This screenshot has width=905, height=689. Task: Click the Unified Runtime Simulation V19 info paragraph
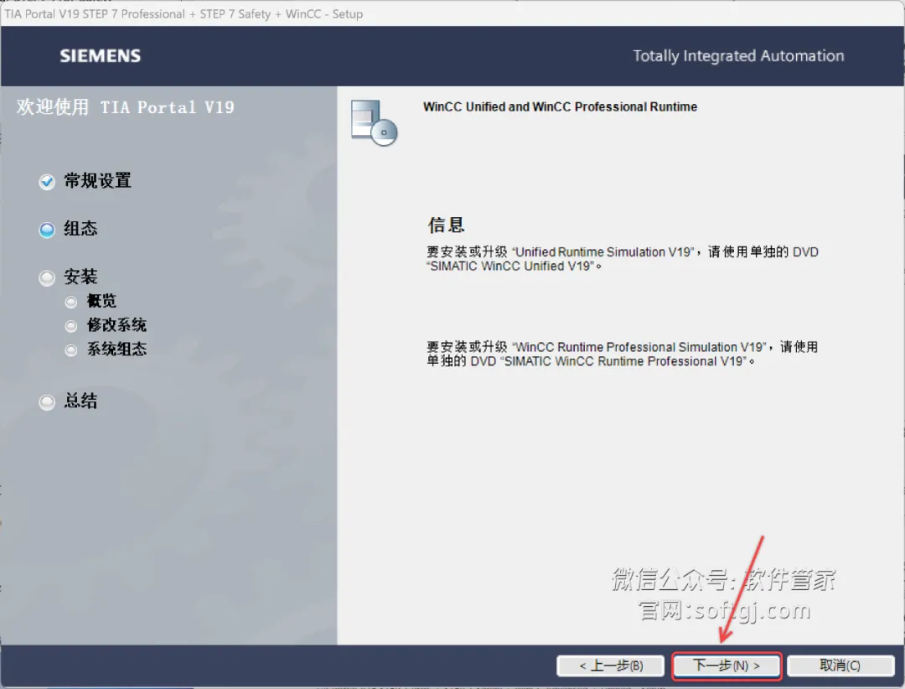click(622, 259)
